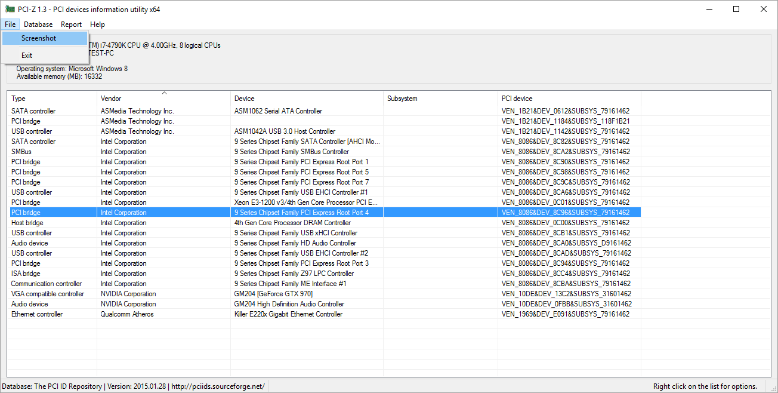Click the 'Right click on the list for options.' hint

pos(705,386)
